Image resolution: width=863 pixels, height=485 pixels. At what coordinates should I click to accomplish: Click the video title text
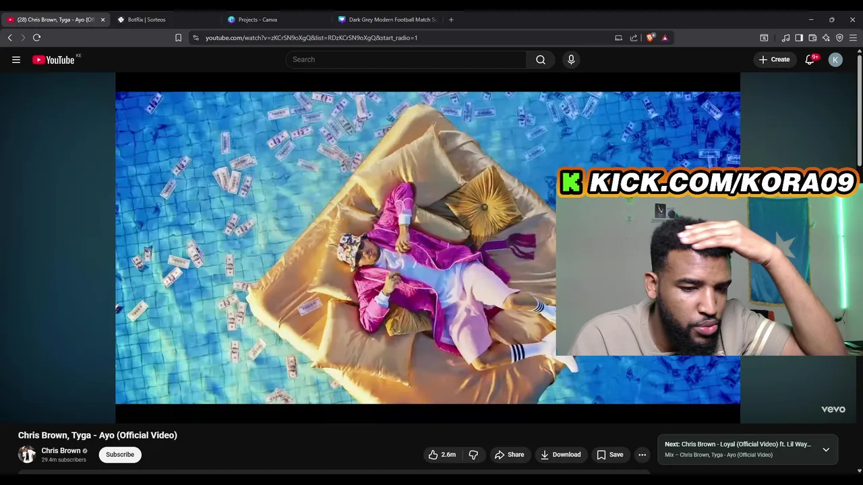[x=98, y=435]
